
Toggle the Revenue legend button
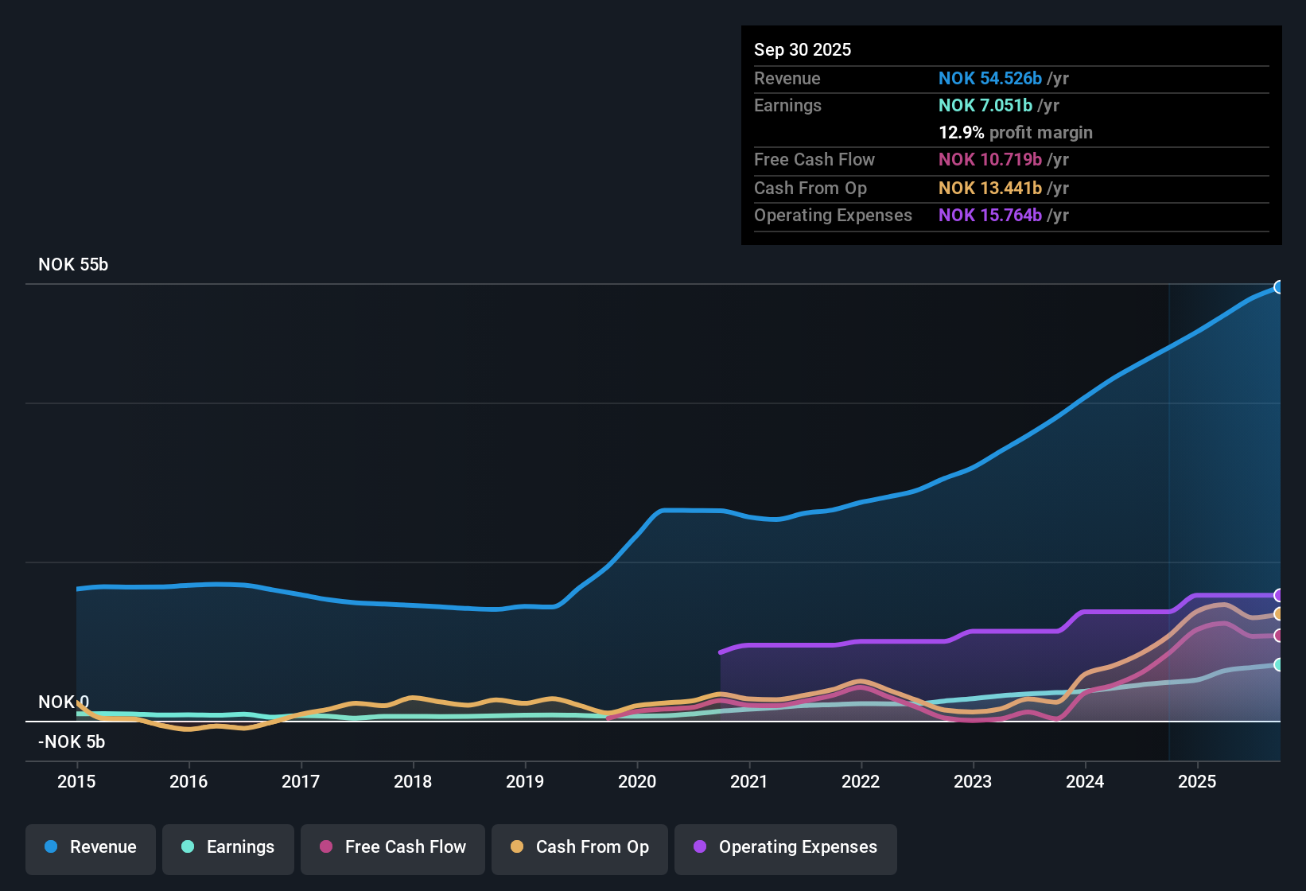pos(91,849)
